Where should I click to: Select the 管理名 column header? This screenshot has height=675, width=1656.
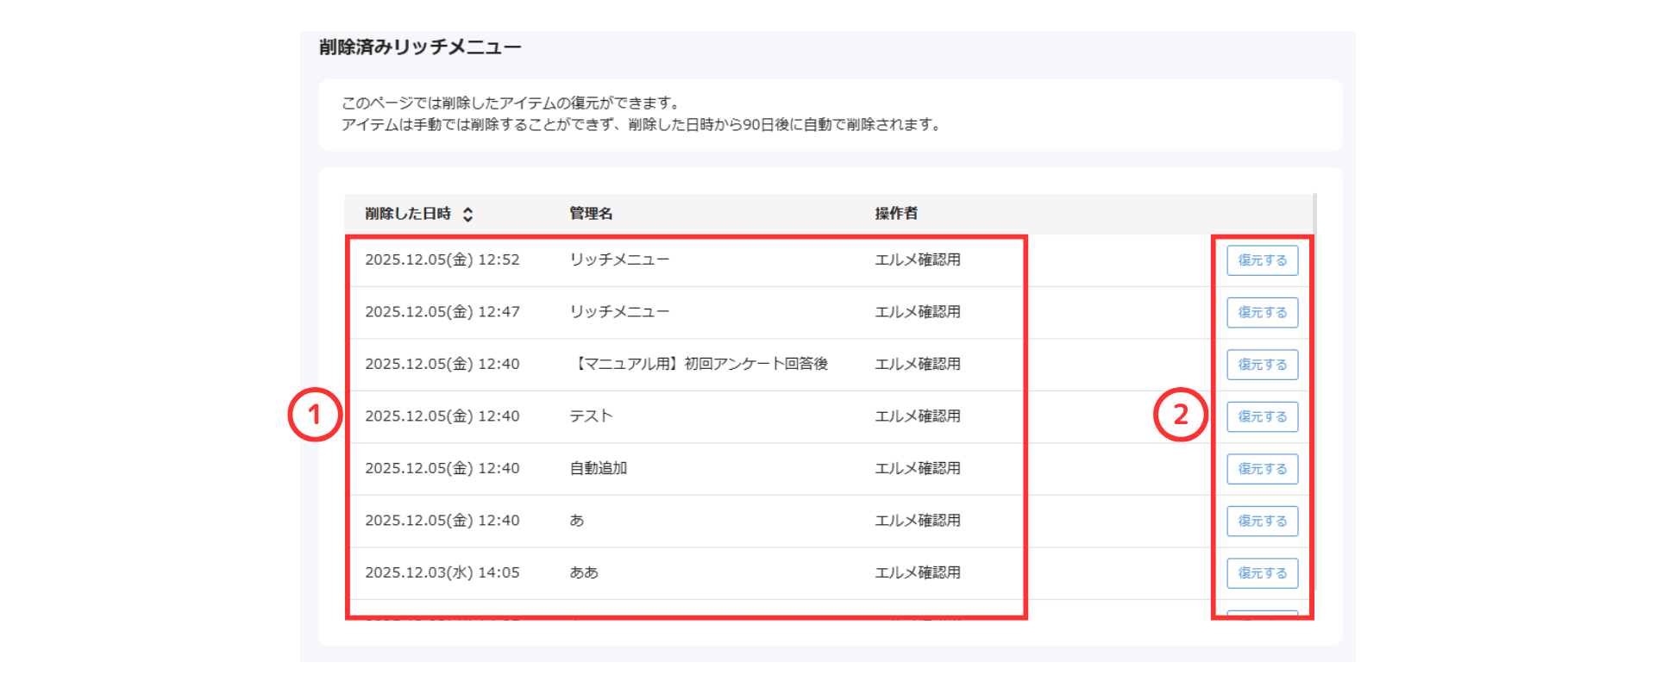coord(591,214)
